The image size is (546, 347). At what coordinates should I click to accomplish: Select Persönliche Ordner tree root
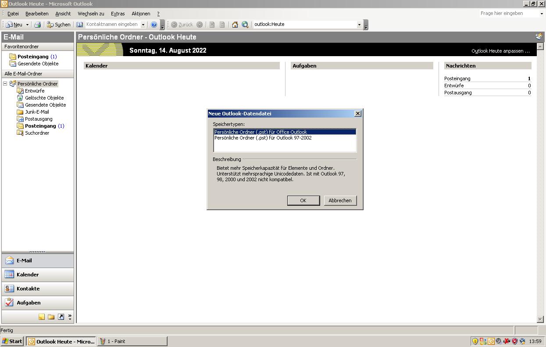click(x=37, y=84)
